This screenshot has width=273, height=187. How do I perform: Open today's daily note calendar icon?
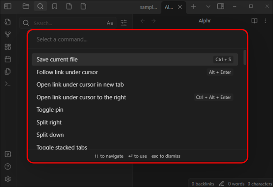(x=8, y=59)
